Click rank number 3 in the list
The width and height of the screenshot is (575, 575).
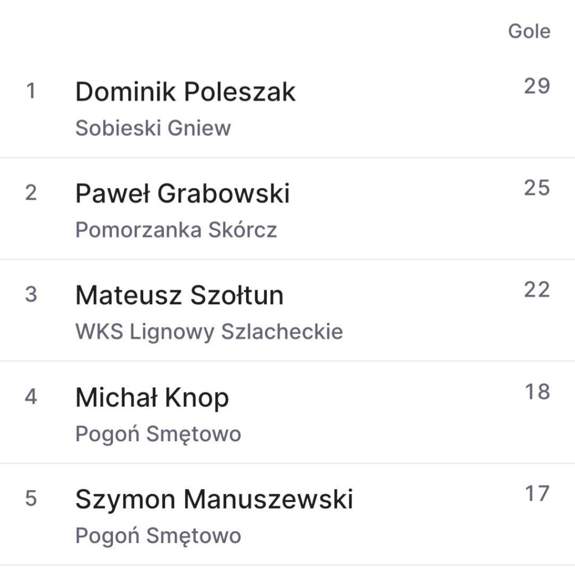click(x=31, y=295)
